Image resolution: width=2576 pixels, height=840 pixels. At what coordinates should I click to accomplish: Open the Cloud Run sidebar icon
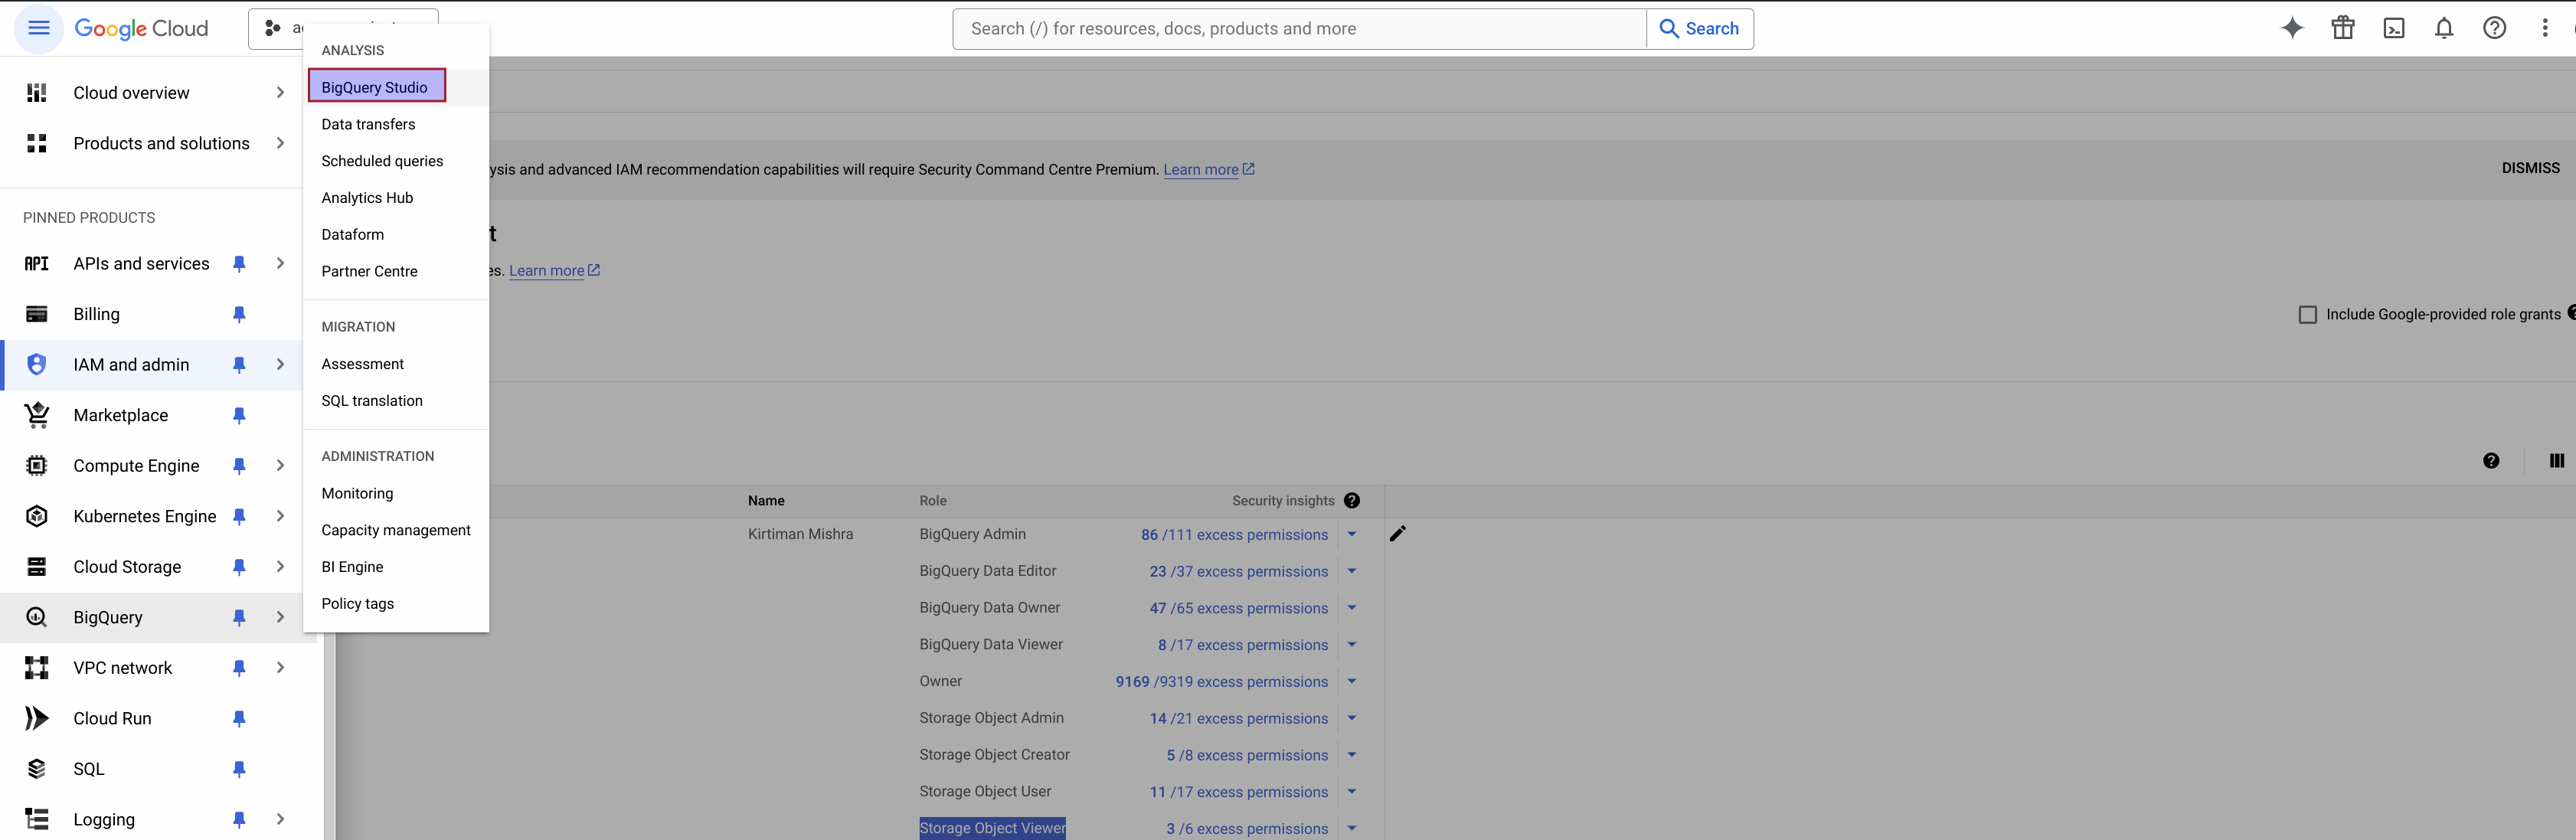(36, 718)
